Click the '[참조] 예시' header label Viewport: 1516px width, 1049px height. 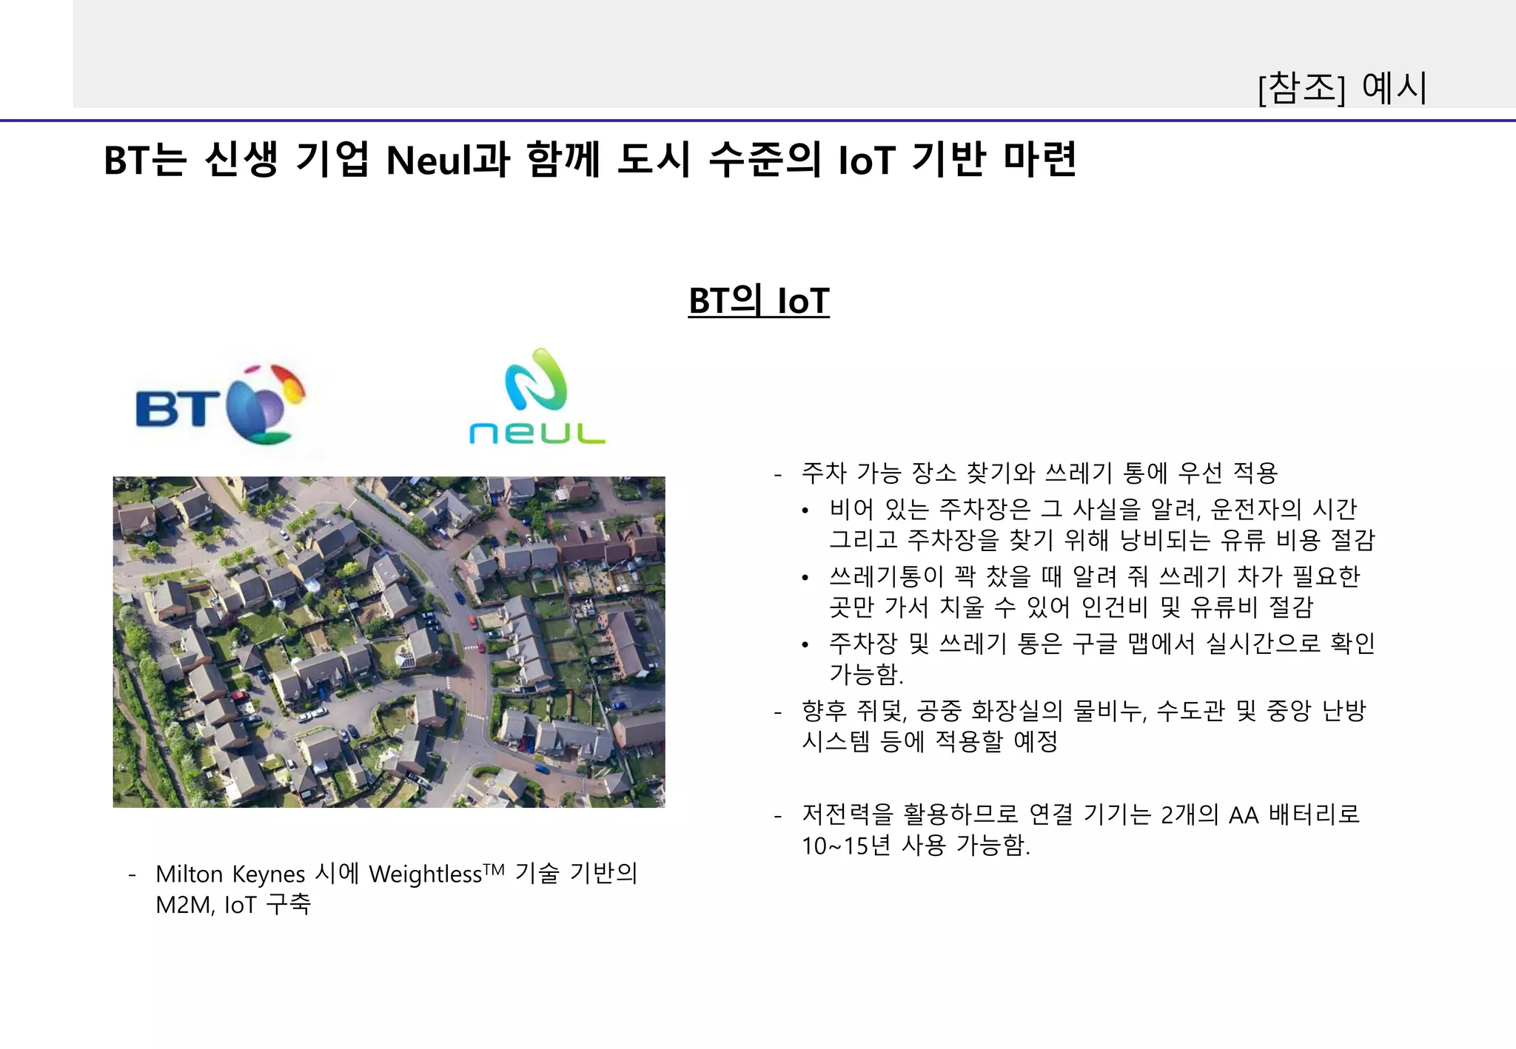pos(1342,88)
